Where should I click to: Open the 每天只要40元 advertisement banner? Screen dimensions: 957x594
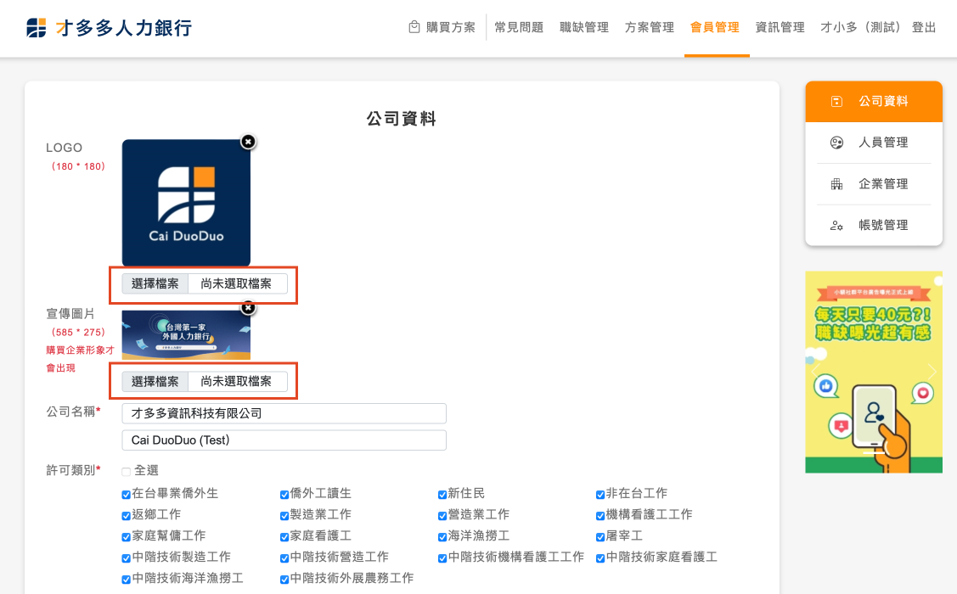873,372
